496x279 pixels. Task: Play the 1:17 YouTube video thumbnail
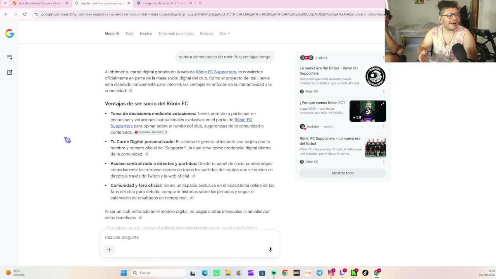click(368, 111)
